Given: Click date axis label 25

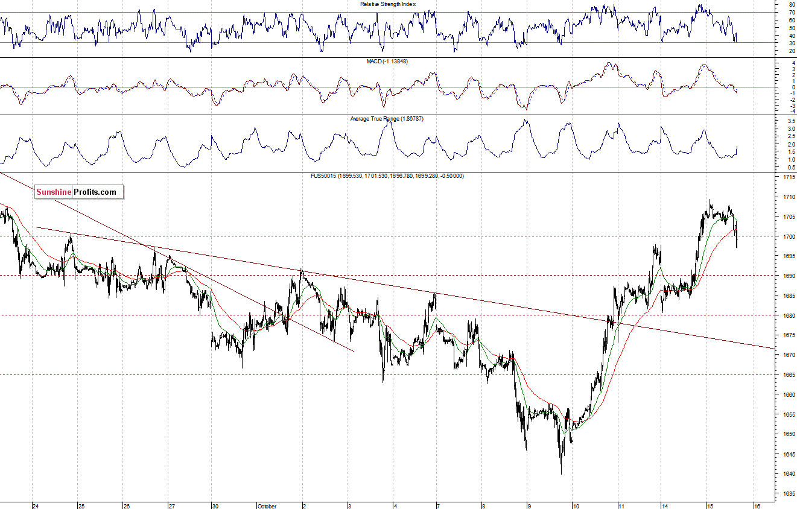Looking at the screenshot, I should 81,506.
